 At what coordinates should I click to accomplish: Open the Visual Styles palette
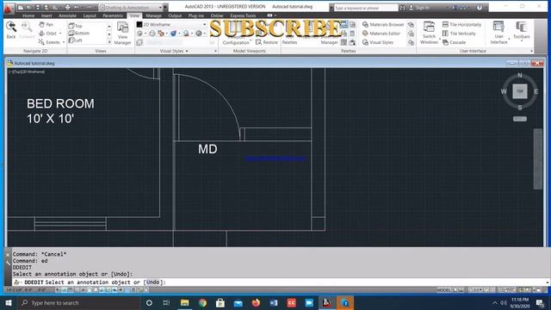pyautogui.click(x=378, y=42)
